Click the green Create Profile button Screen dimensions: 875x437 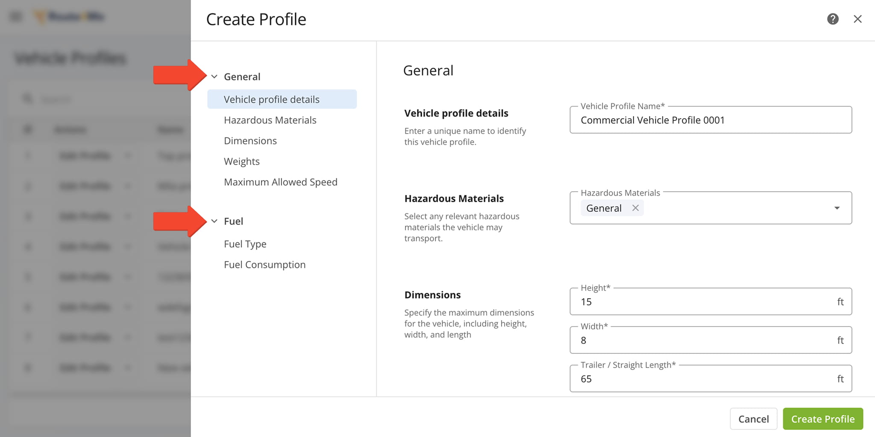point(822,419)
